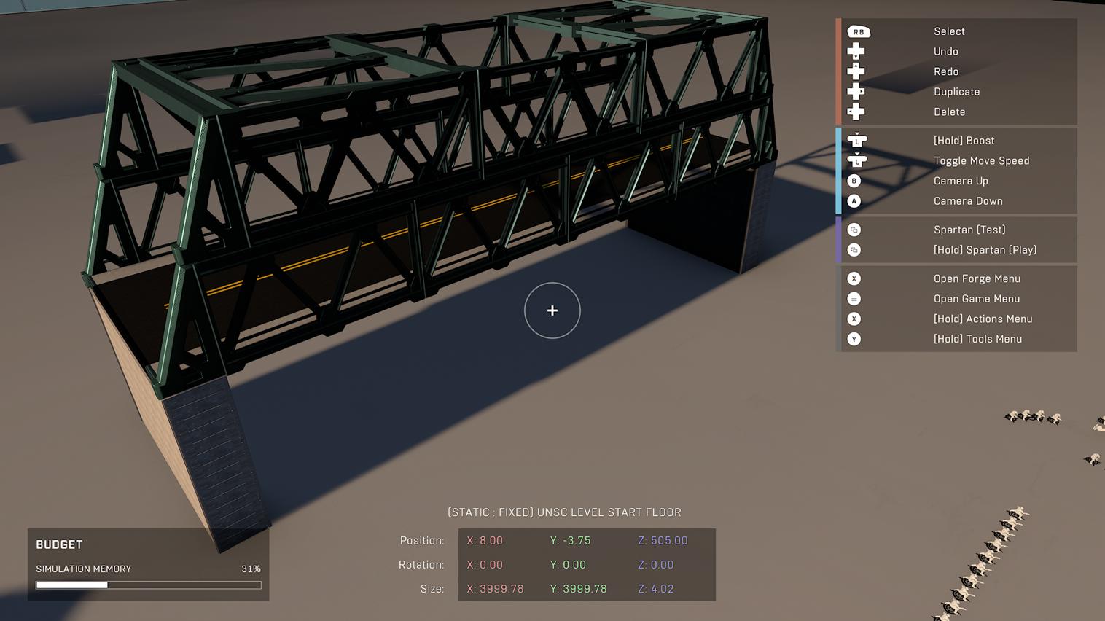
Task: Click Rotation Z value 0.00
Action: pyautogui.click(x=656, y=565)
